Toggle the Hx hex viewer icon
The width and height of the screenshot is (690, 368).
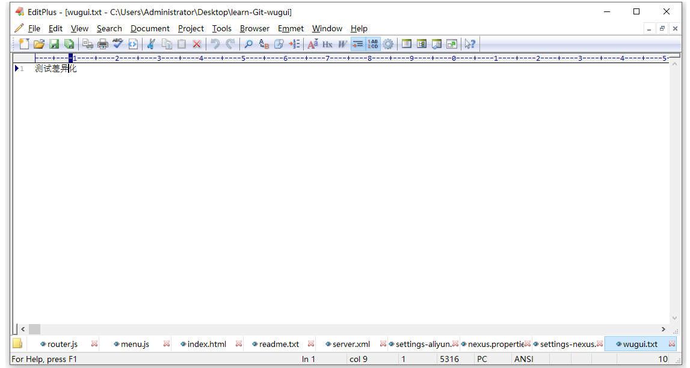coord(327,44)
